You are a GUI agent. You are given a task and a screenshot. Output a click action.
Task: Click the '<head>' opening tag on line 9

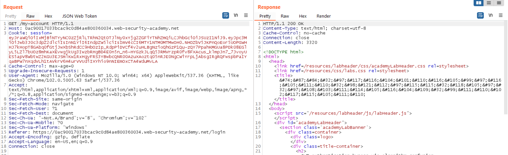277,61
